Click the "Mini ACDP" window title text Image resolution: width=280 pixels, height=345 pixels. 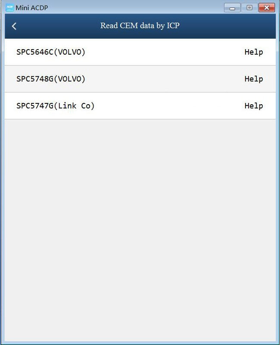[x=32, y=8]
